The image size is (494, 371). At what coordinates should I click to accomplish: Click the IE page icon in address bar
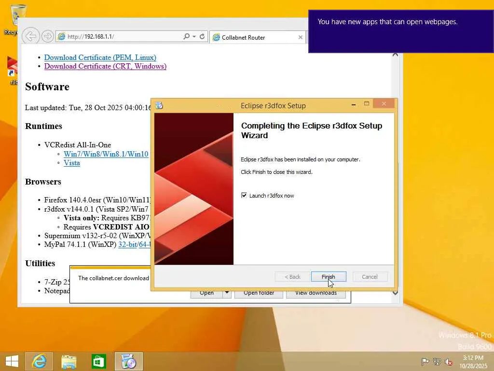point(61,37)
